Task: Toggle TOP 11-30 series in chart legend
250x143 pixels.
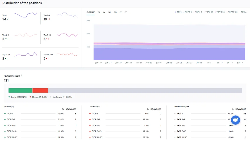Action: click(220, 12)
